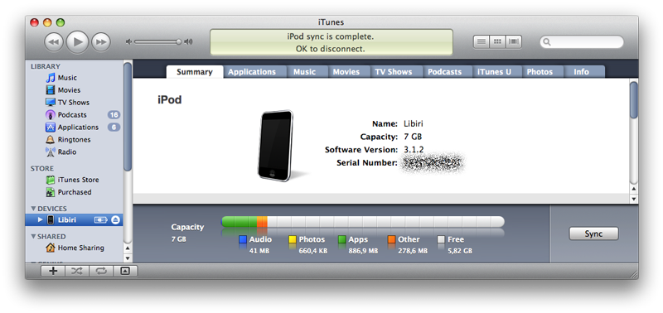Toggle repeat mode
The width and height of the screenshot is (663, 313).
coord(100,271)
